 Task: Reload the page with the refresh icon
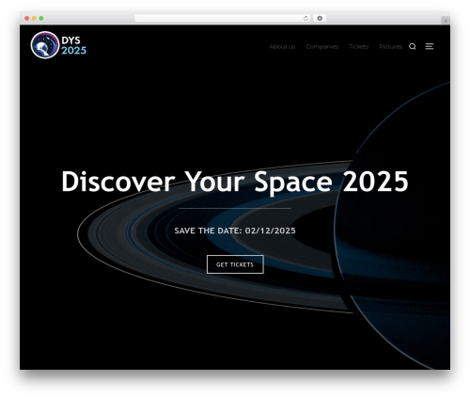coord(305,19)
